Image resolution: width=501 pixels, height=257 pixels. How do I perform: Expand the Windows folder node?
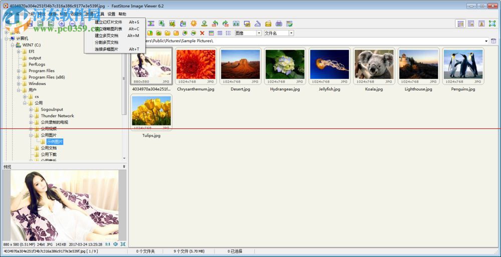[x=19, y=83]
